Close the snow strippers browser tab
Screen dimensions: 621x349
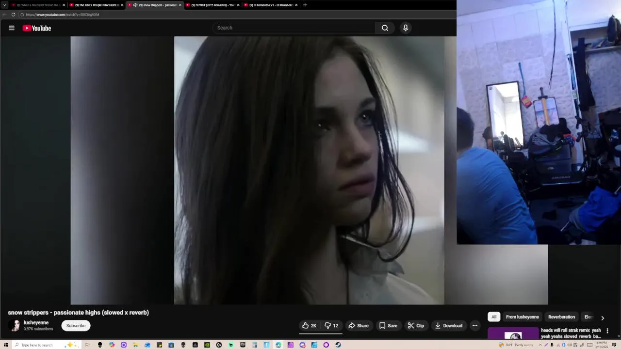coord(180,5)
